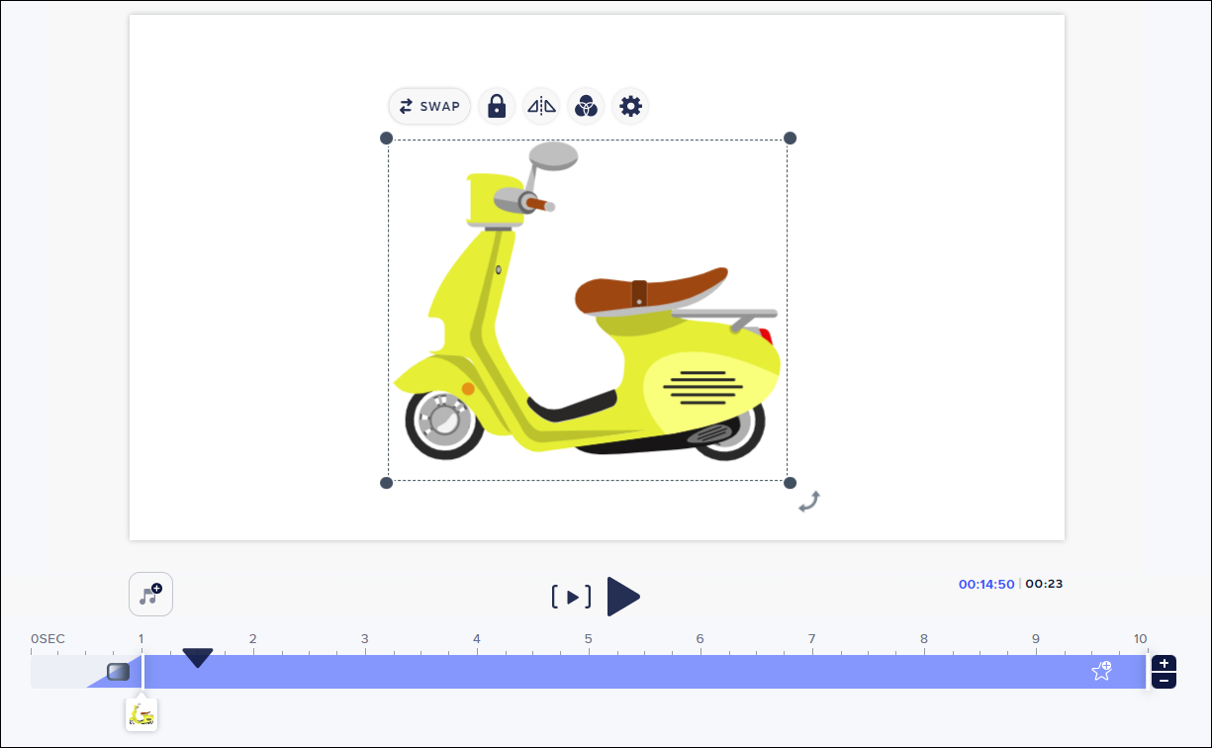Preview the scene with the bracketed play icon

571,597
